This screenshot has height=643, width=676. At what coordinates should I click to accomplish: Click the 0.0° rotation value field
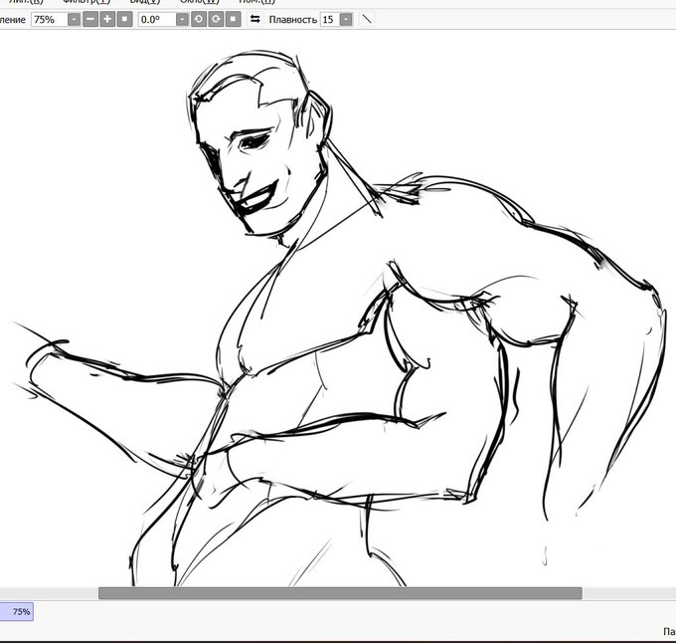[157, 20]
